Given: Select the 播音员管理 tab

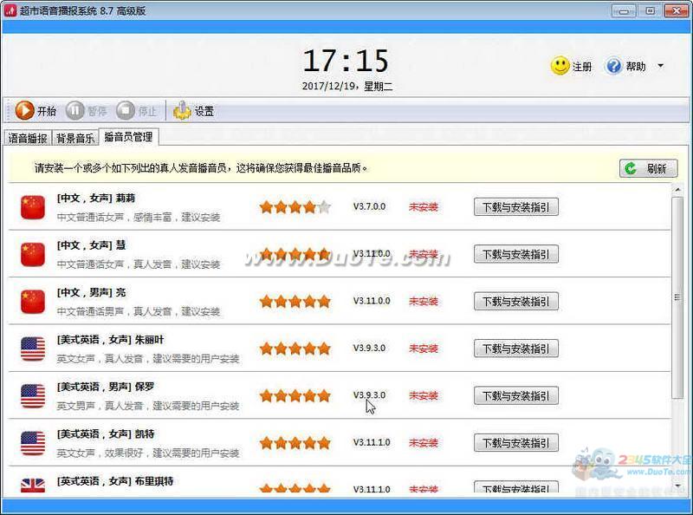Looking at the screenshot, I should pyautogui.click(x=128, y=137).
